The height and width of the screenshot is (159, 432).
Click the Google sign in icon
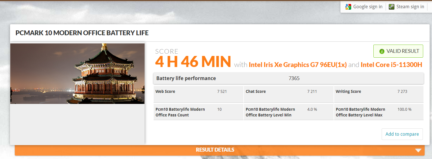(x=348, y=7)
